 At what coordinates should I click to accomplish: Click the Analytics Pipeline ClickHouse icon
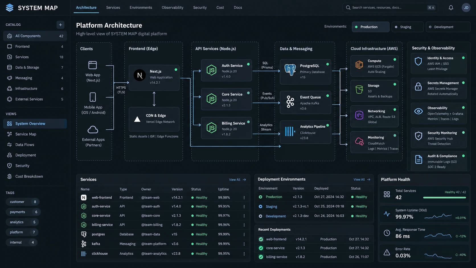tap(290, 131)
